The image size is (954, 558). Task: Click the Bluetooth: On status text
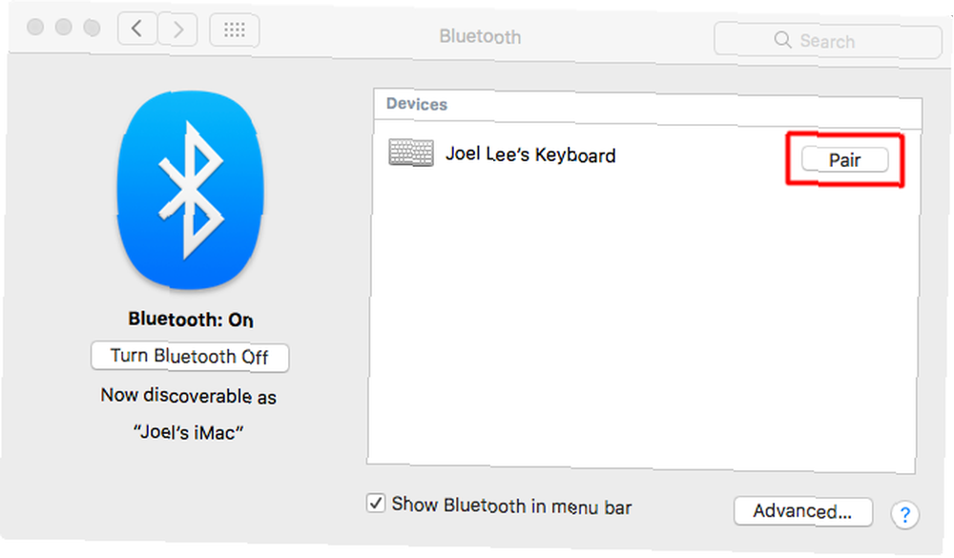point(191,320)
